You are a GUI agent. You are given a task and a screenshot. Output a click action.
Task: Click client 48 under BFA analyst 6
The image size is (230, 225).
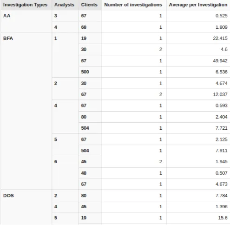[x=84, y=173]
